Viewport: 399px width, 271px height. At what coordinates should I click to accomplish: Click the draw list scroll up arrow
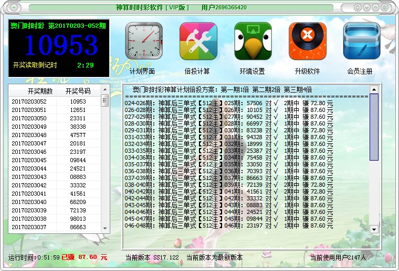[105, 89]
